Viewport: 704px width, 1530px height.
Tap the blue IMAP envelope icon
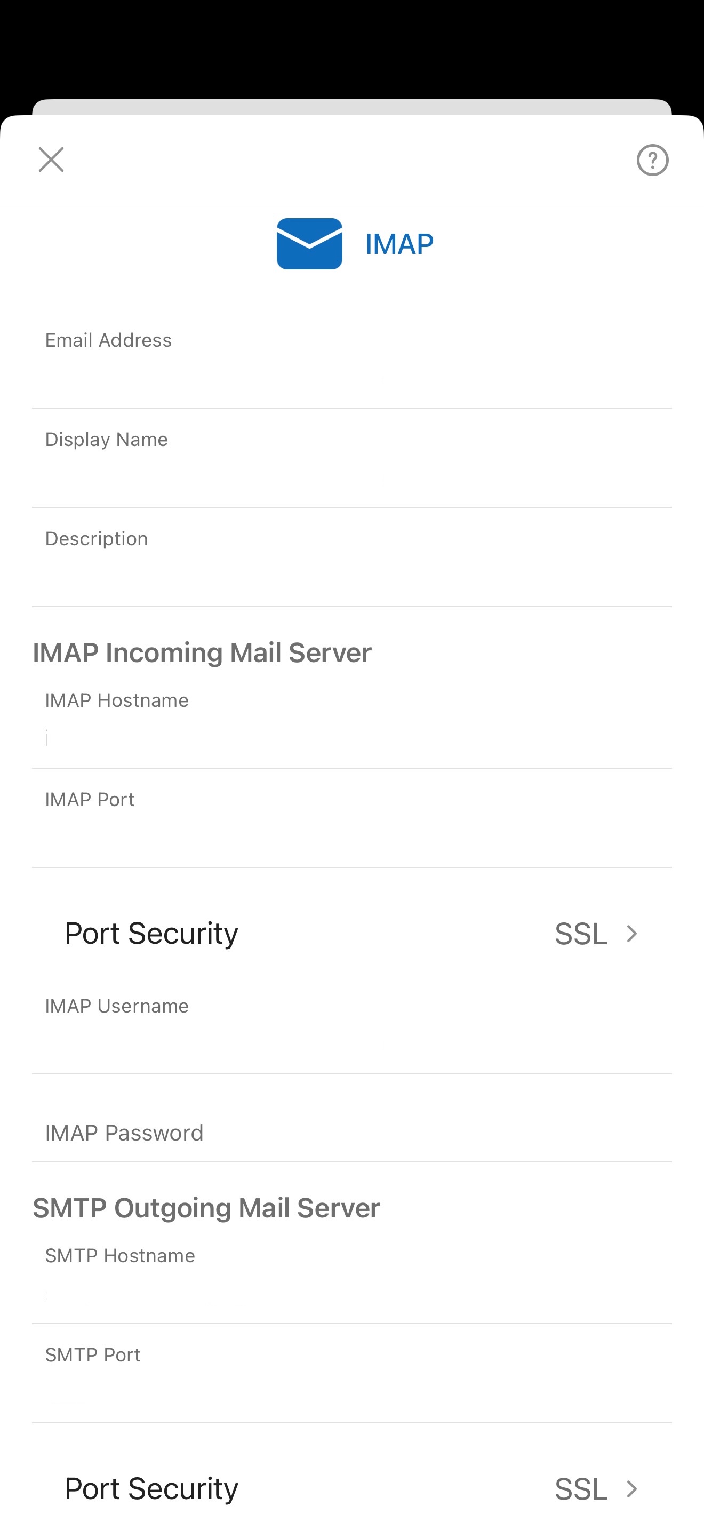[309, 243]
